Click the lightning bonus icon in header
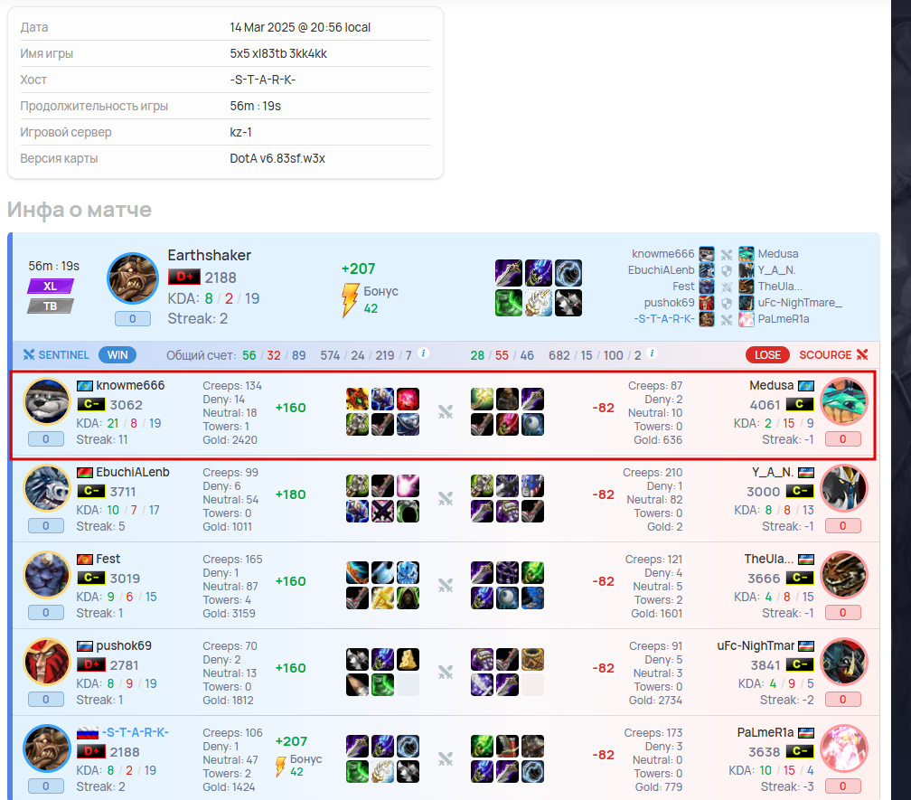Screen dimensions: 911x800 coord(350,300)
